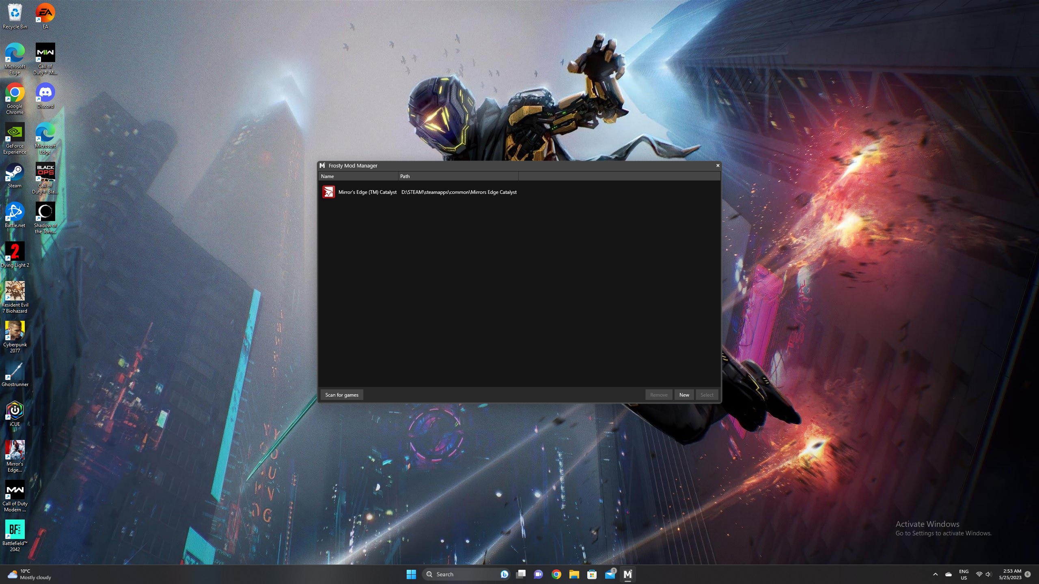Expand the hidden system tray icons
The image size is (1039, 584).
936,574
